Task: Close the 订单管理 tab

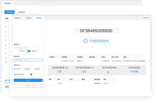Action: (x=32, y=18)
